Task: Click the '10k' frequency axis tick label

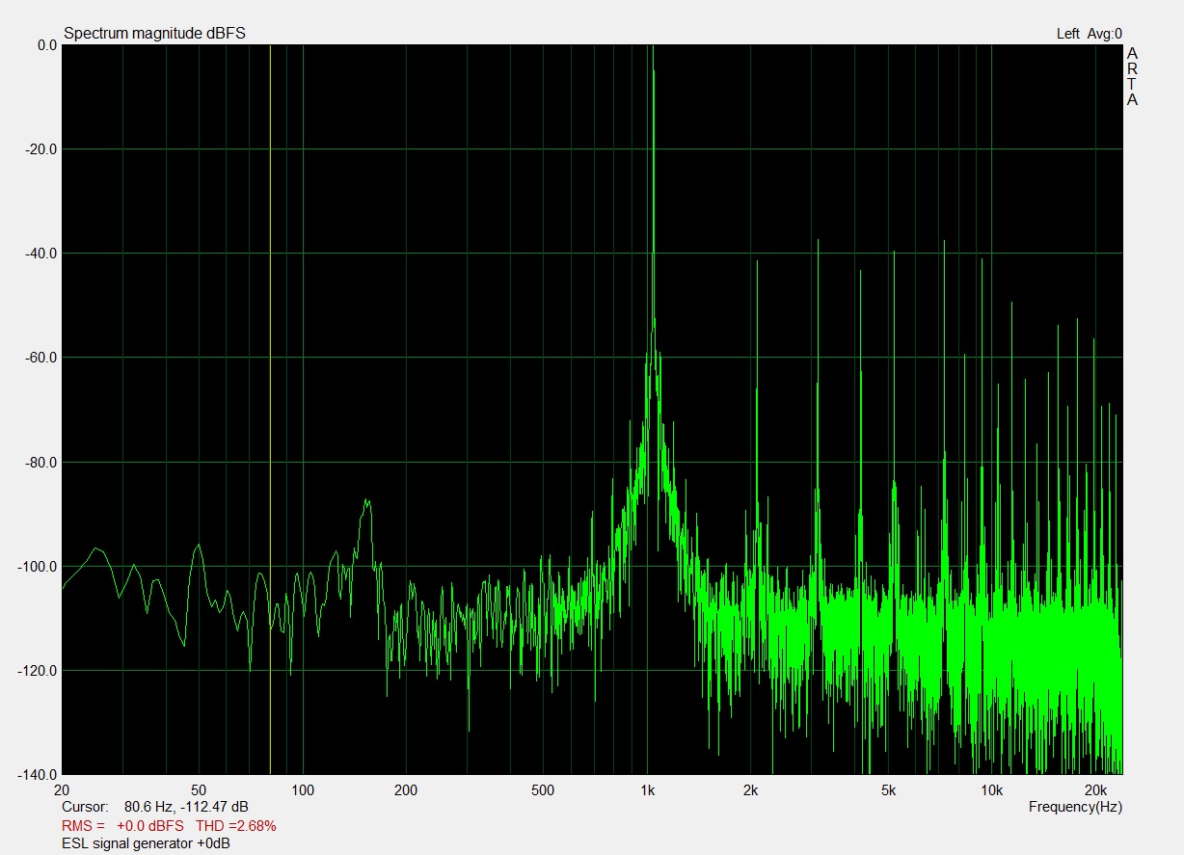Action: click(991, 789)
